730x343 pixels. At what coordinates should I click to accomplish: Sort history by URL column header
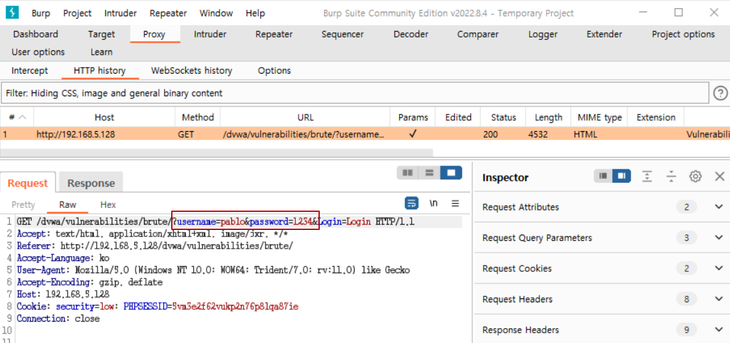point(306,118)
